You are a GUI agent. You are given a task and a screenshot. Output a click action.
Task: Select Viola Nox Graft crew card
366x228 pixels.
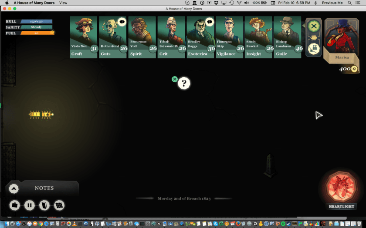pos(83,37)
